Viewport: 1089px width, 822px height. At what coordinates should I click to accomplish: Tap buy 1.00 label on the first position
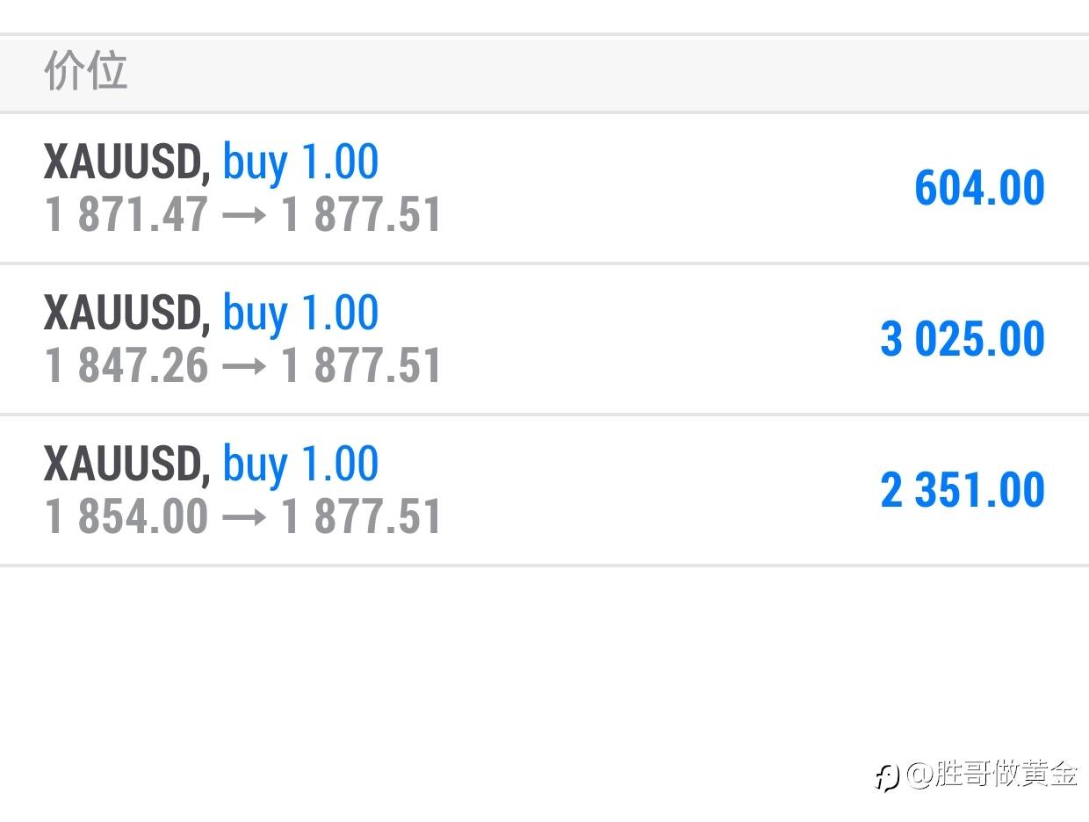(x=300, y=162)
